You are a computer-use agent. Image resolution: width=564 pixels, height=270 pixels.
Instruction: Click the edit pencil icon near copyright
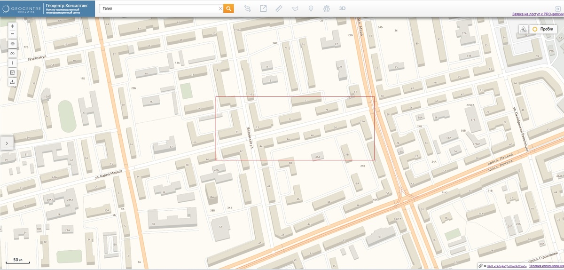coord(480,266)
